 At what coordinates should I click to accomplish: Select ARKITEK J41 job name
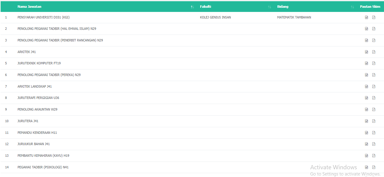click(27, 52)
